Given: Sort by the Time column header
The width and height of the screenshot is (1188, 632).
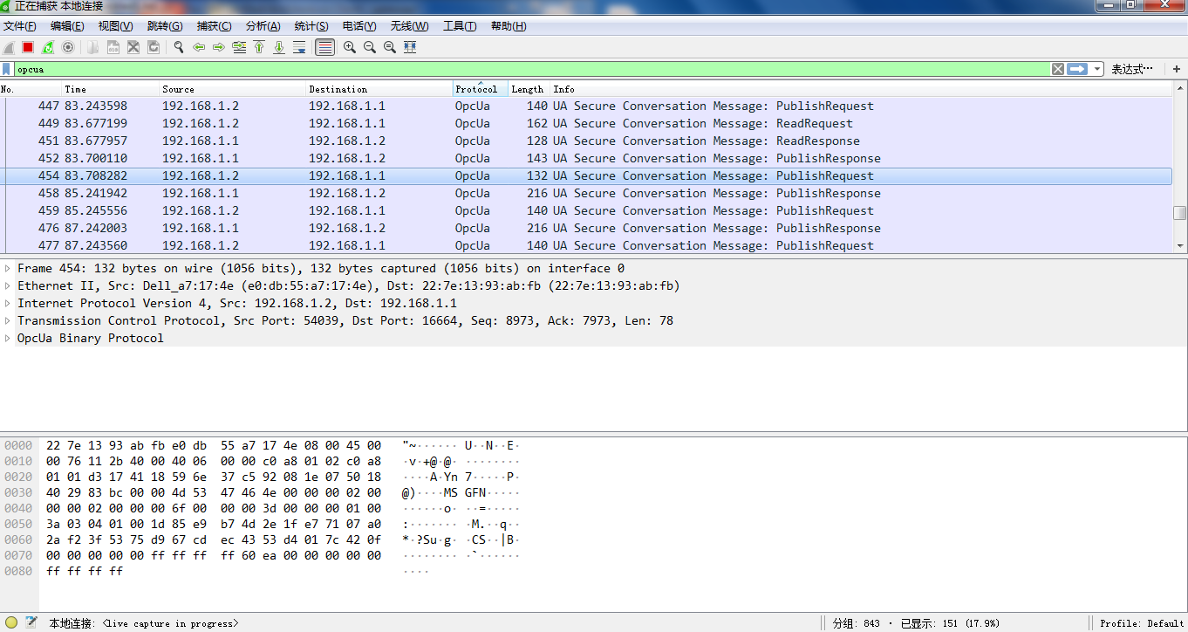Looking at the screenshot, I should (x=112, y=89).
